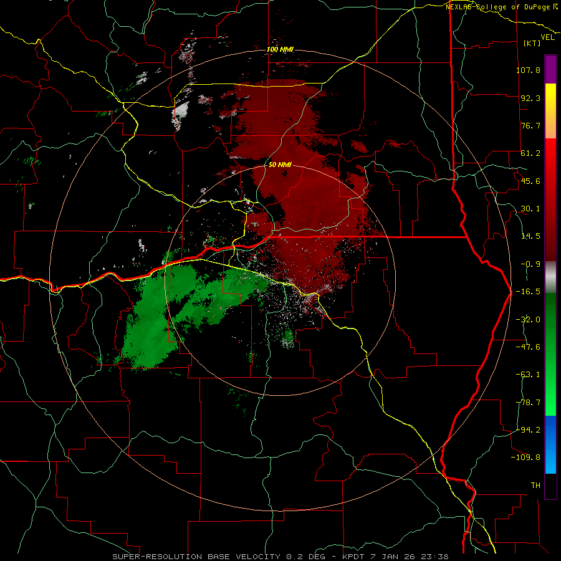561x561 pixels.
Task: Click the 61.2 value on the velocity scale
Action: click(530, 153)
